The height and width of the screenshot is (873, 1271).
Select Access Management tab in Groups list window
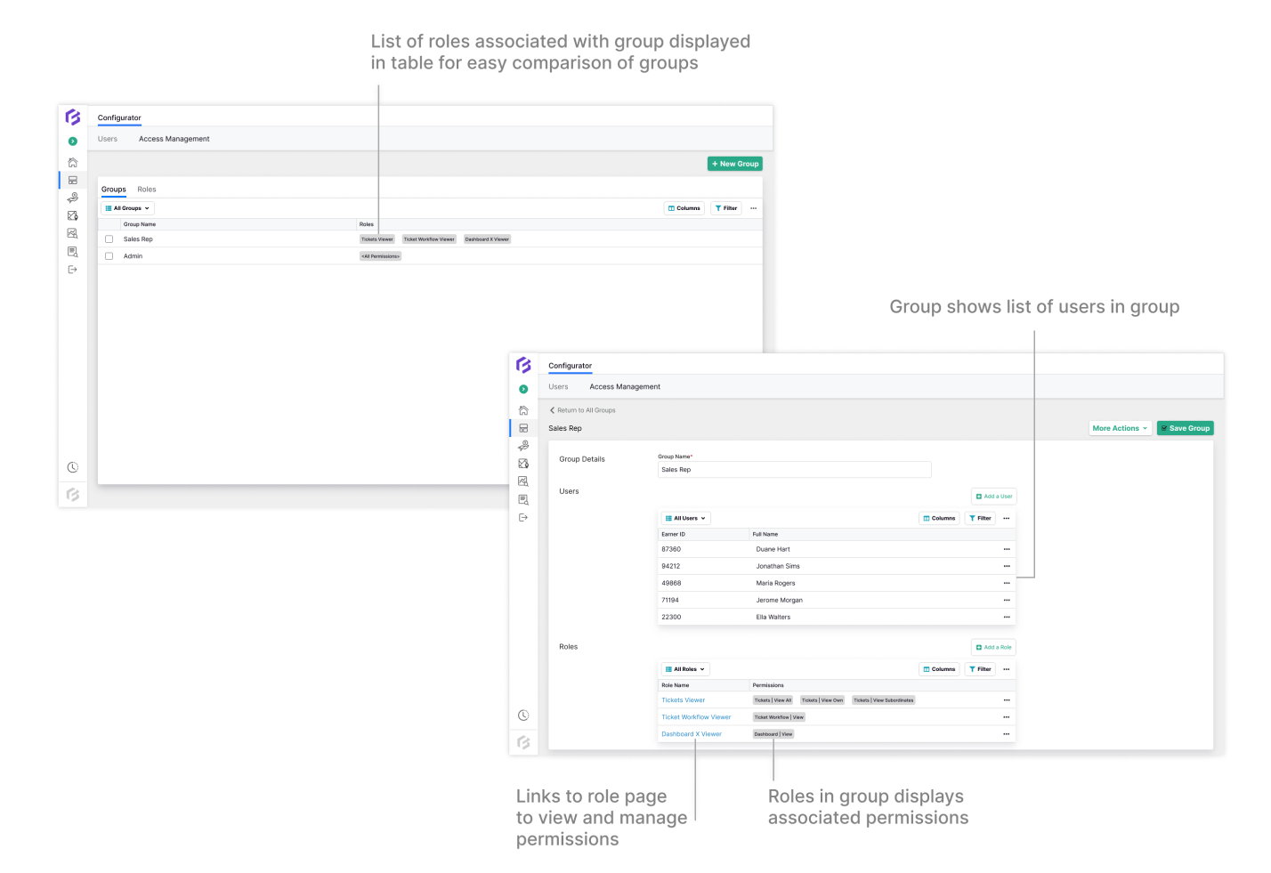click(x=174, y=139)
